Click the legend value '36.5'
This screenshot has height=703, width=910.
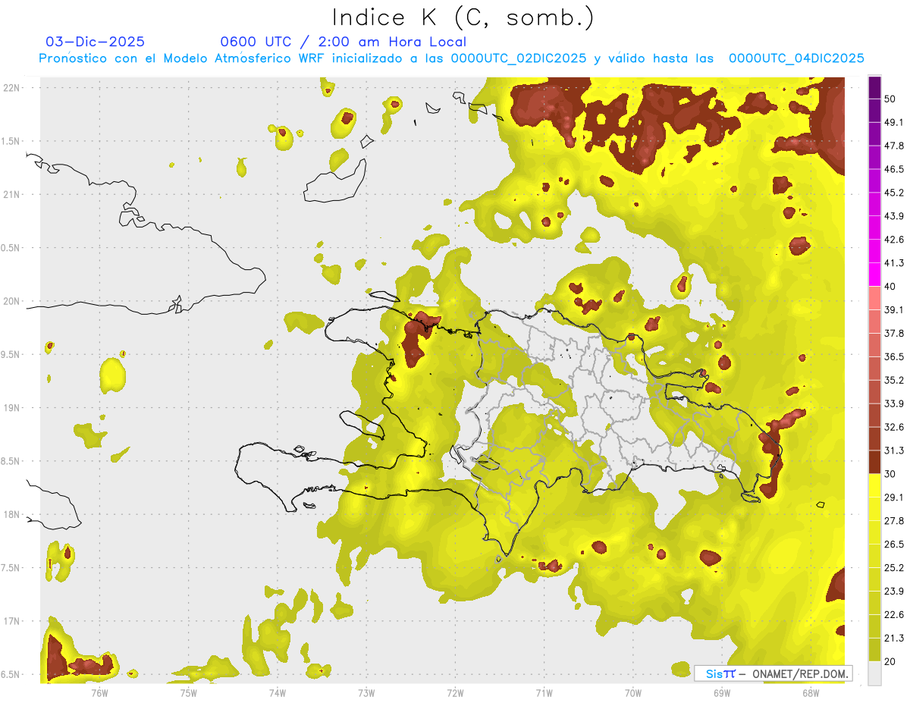[894, 356]
